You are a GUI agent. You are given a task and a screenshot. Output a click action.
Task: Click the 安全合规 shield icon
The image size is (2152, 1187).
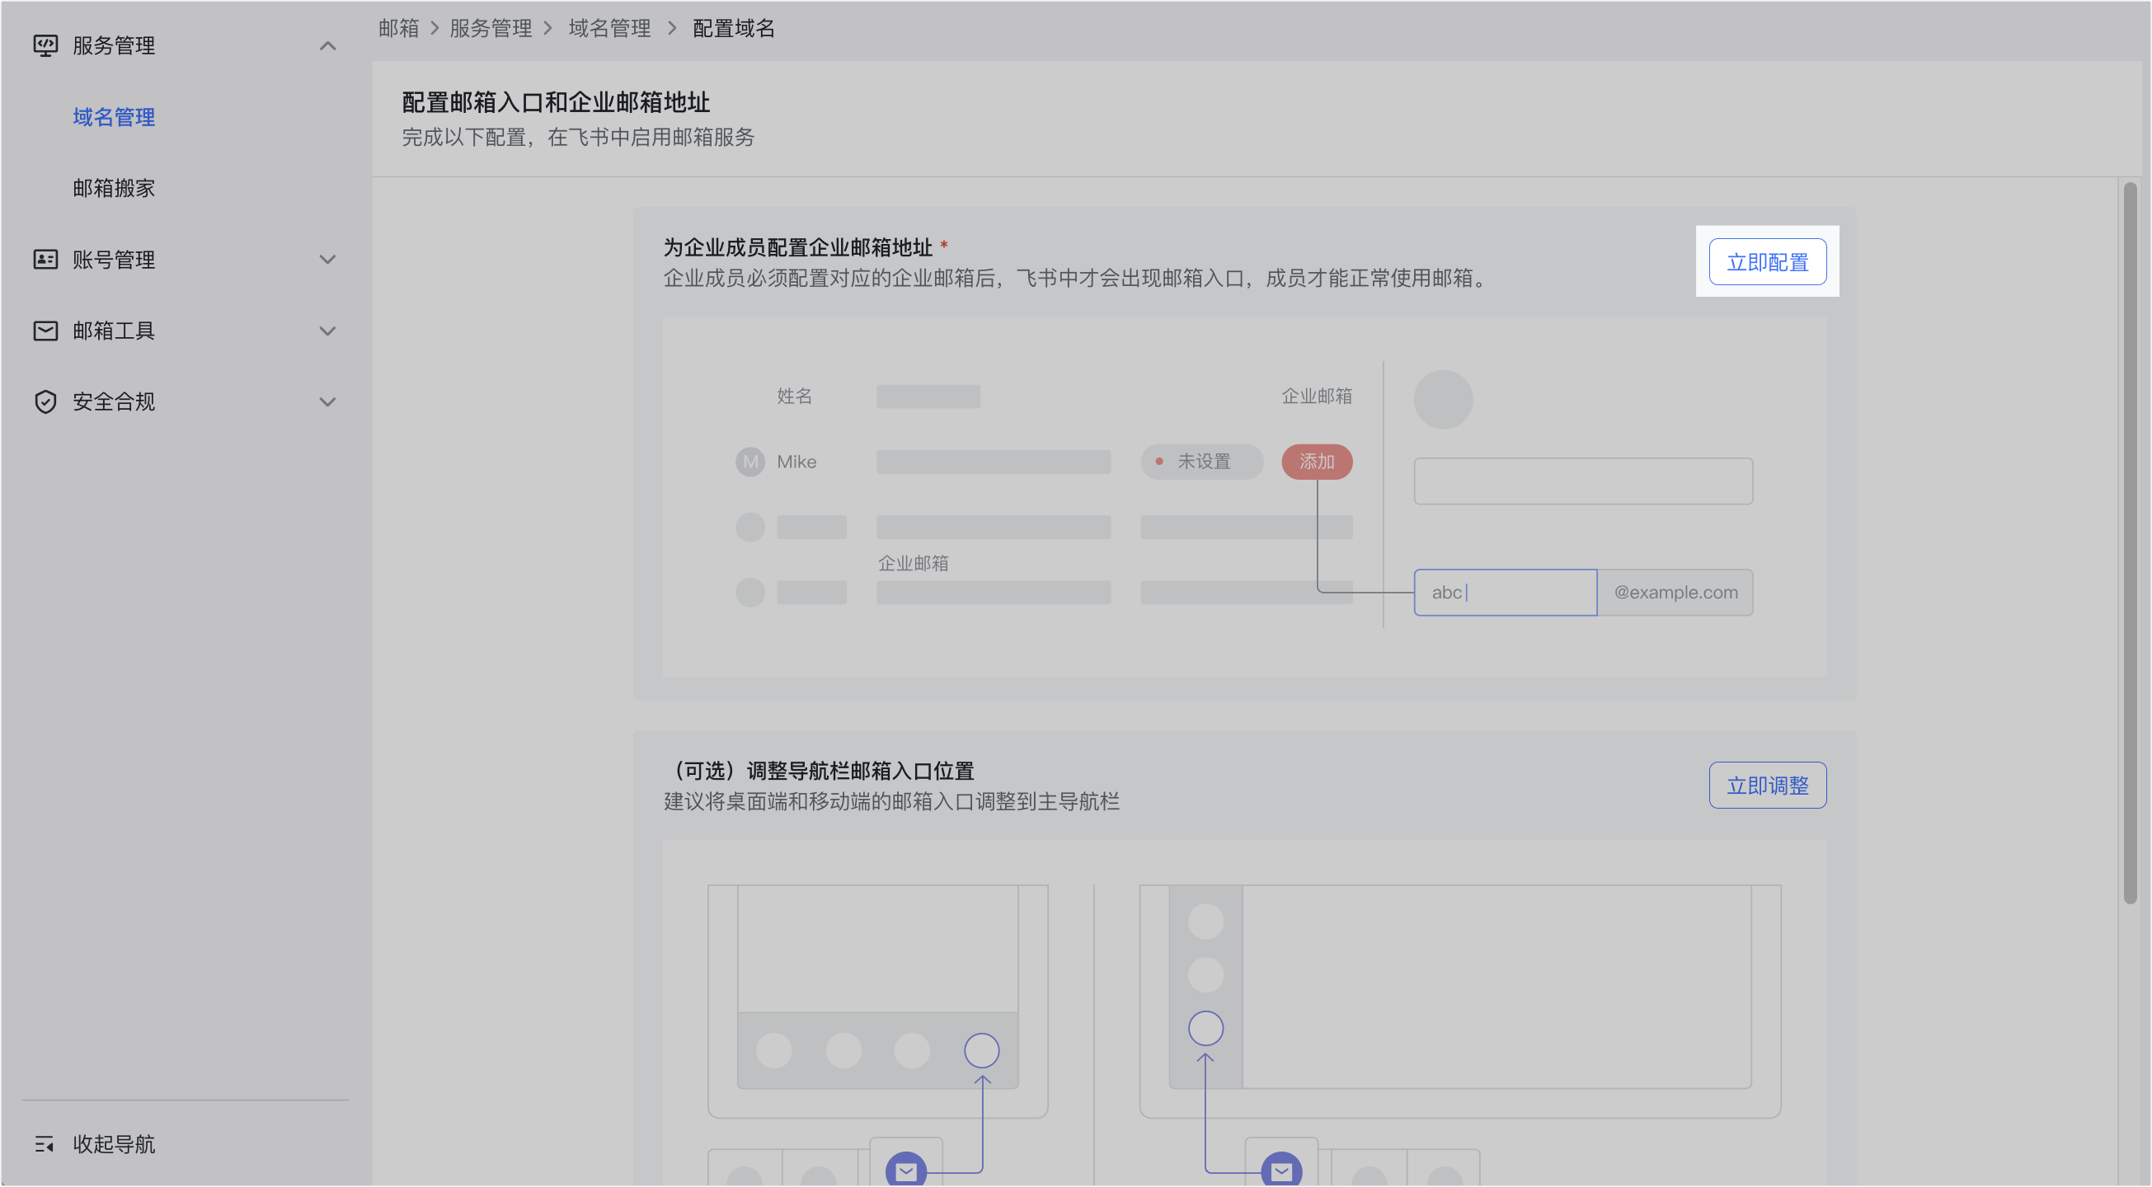click(x=45, y=401)
